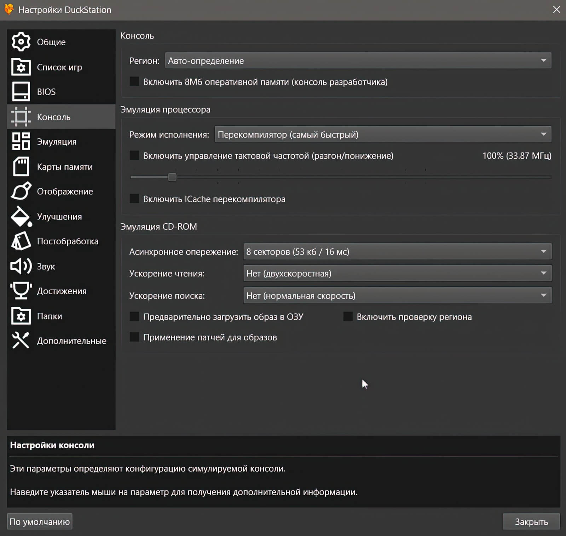Click the Общие gear icon
566x536 pixels.
pyautogui.click(x=21, y=42)
